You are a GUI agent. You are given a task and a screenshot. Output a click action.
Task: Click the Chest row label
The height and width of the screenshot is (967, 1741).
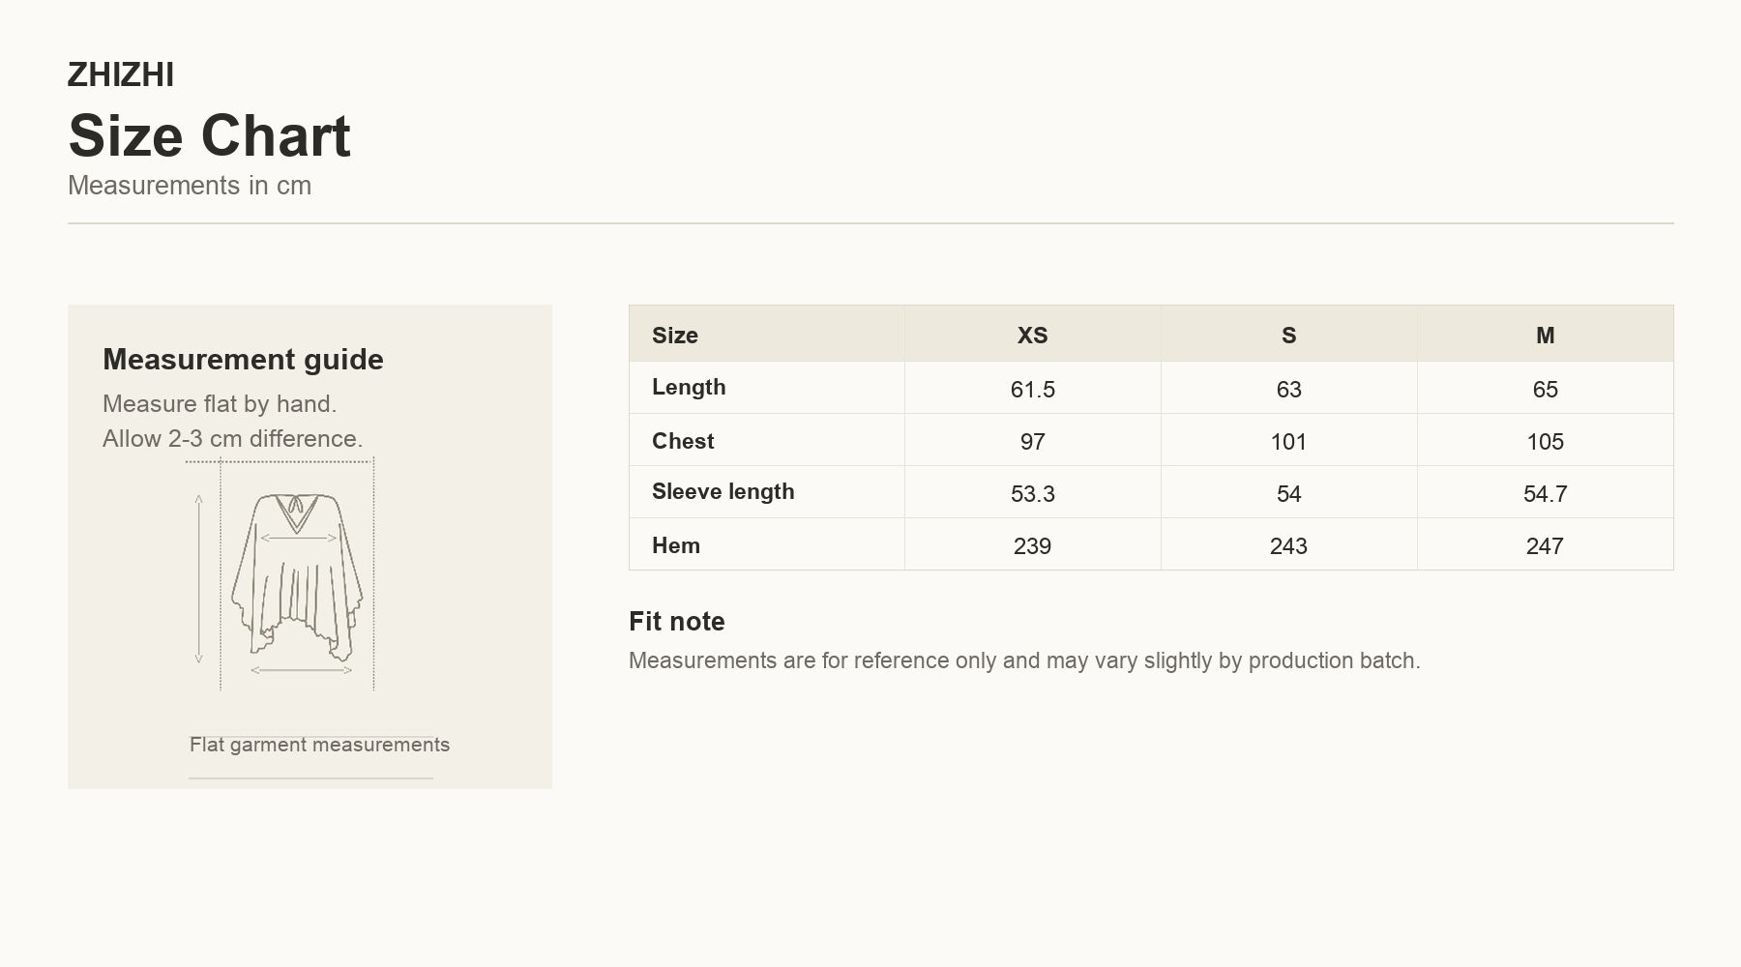[x=683, y=441]
